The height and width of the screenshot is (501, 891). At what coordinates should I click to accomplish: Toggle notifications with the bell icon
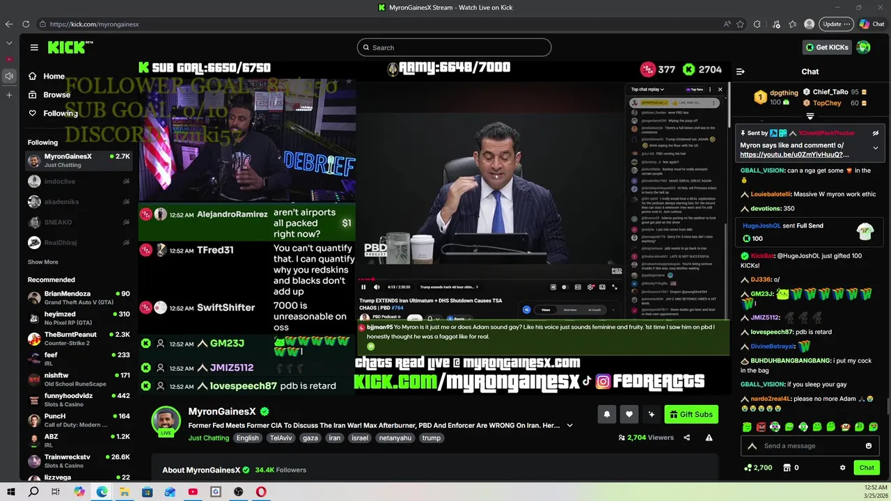click(607, 414)
